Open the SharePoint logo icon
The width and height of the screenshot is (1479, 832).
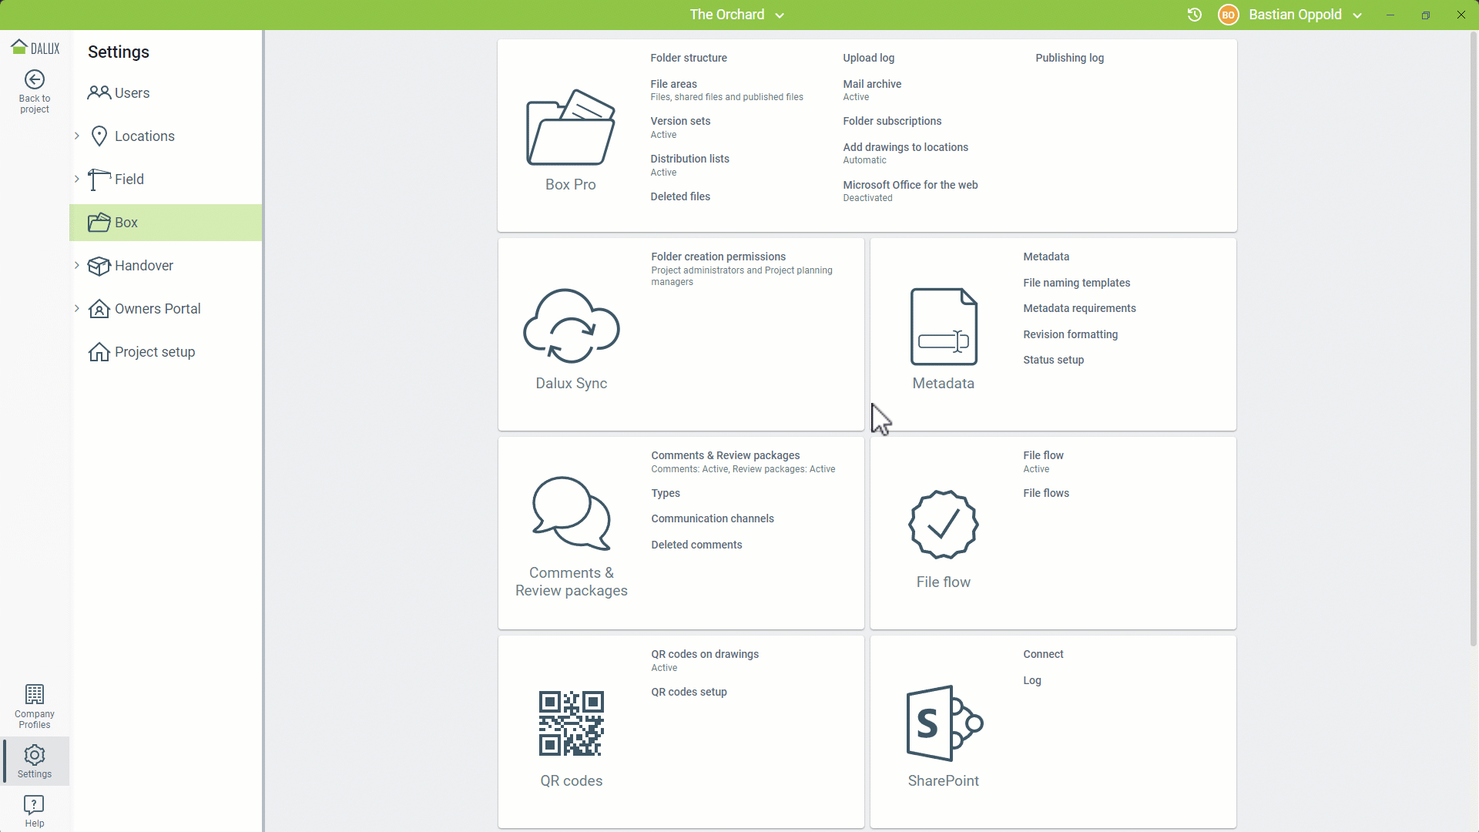(x=943, y=723)
